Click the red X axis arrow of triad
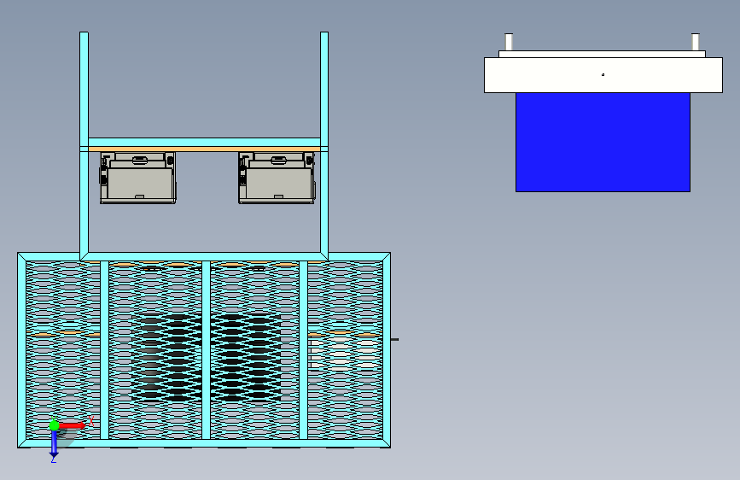Screen dimensions: 740x480 pyautogui.click(x=73, y=425)
